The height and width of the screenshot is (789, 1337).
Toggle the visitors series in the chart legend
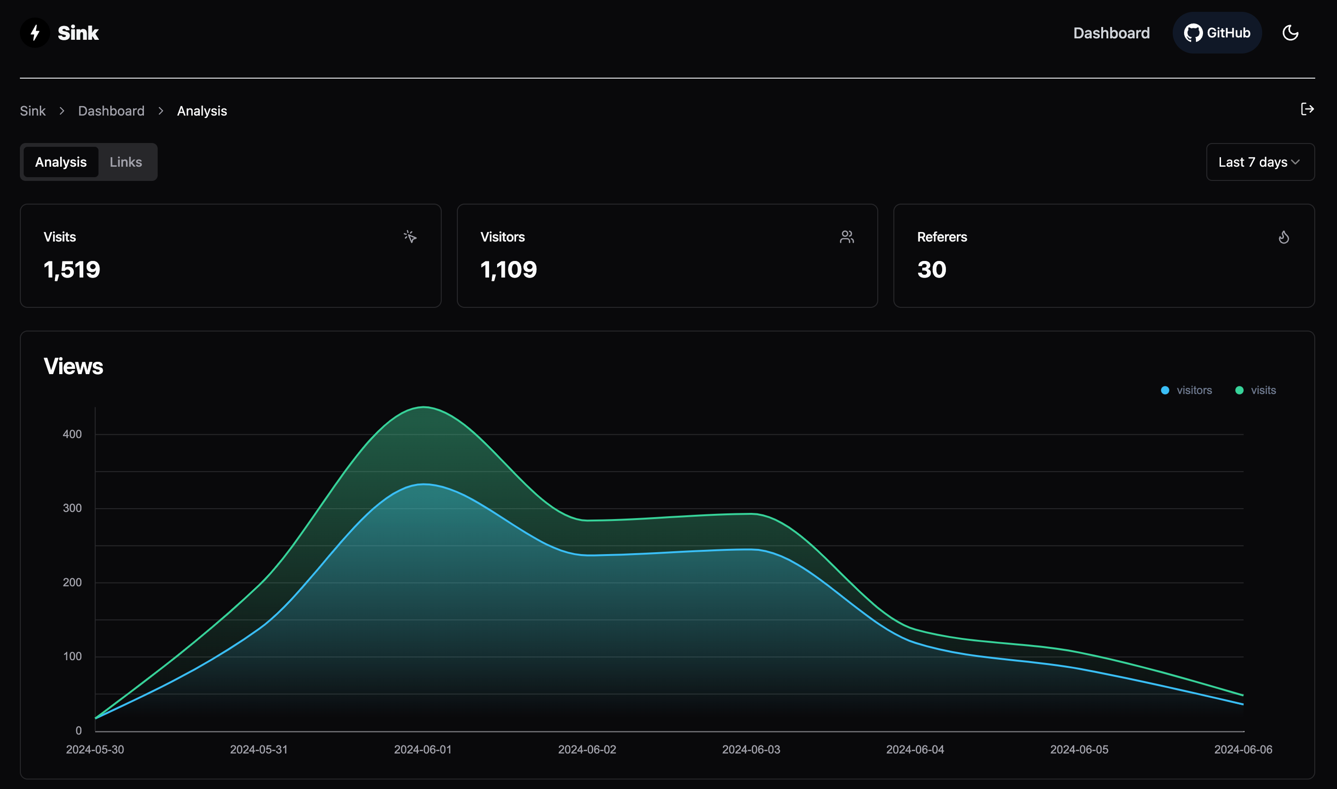(x=1186, y=390)
